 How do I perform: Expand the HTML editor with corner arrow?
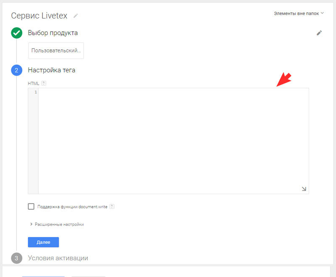point(304,189)
